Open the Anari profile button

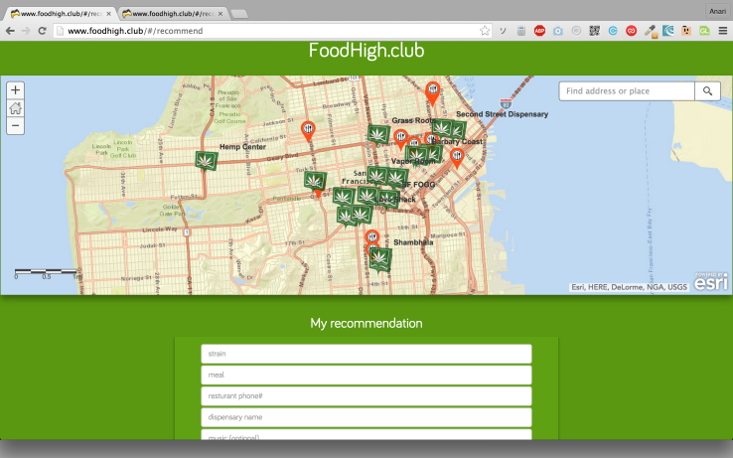coord(717,11)
